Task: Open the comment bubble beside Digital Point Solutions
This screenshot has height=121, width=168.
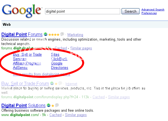Action: click(57, 105)
